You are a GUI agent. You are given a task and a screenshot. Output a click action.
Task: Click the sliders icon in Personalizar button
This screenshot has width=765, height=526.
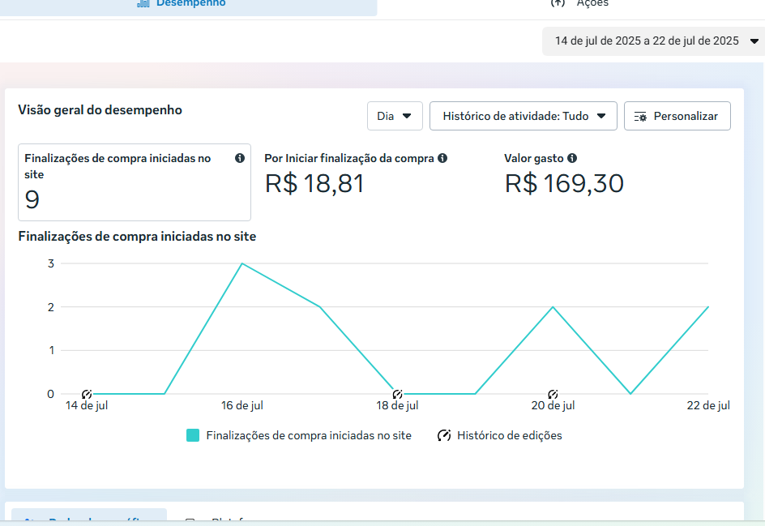(x=640, y=117)
